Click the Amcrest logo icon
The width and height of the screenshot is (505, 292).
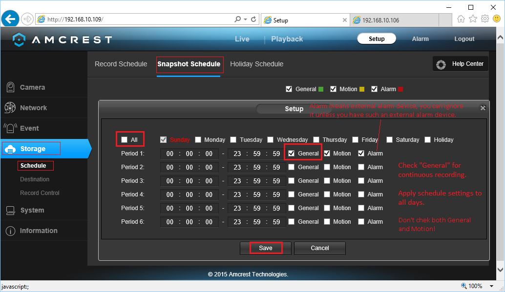click(x=19, y=39)
